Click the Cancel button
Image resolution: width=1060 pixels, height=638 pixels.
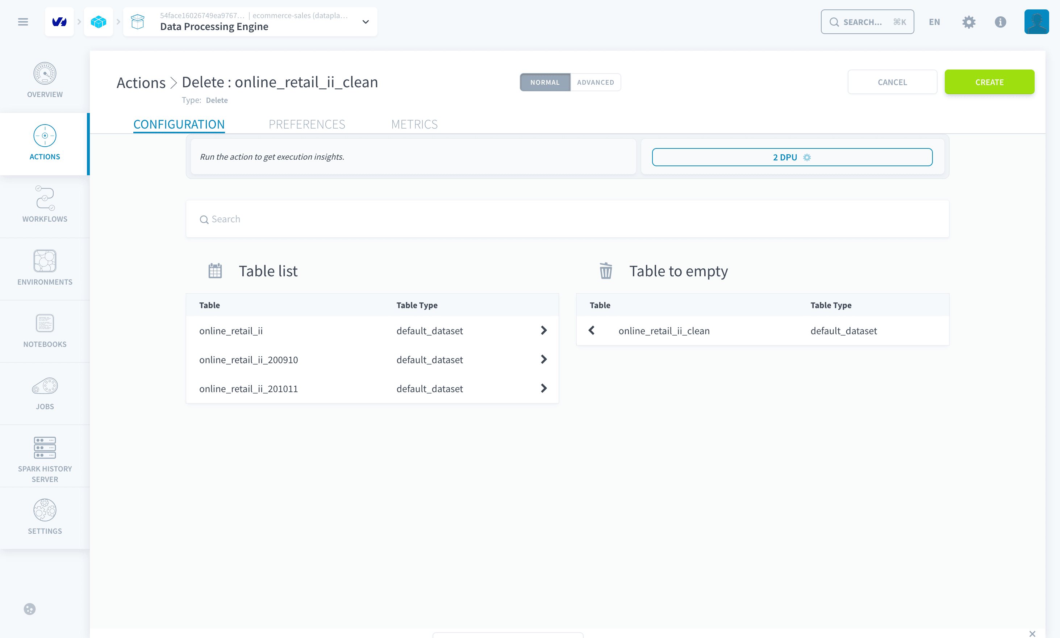click(x=892, y=82)
